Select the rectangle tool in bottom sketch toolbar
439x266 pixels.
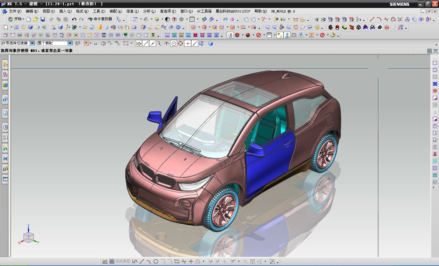pos(177,261)
